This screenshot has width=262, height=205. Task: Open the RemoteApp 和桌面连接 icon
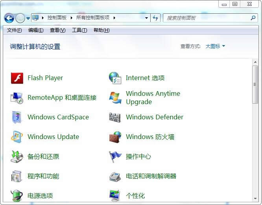(17, 98)
